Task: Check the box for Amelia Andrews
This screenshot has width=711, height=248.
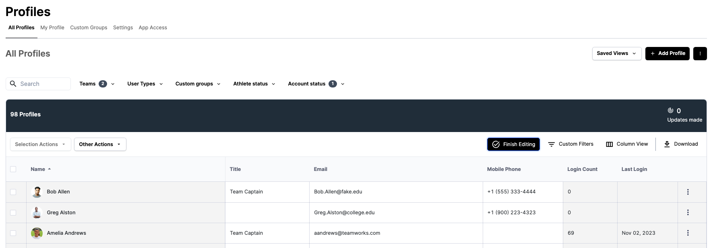Action: coord(13,233)
